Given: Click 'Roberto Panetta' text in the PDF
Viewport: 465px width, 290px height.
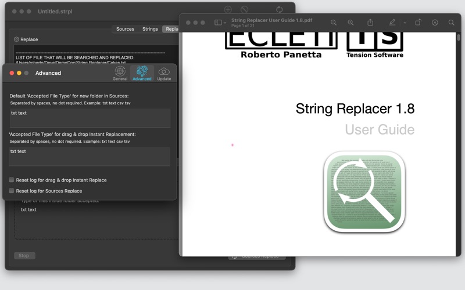Looking at the screenshot, I should [x=281, y=55].
